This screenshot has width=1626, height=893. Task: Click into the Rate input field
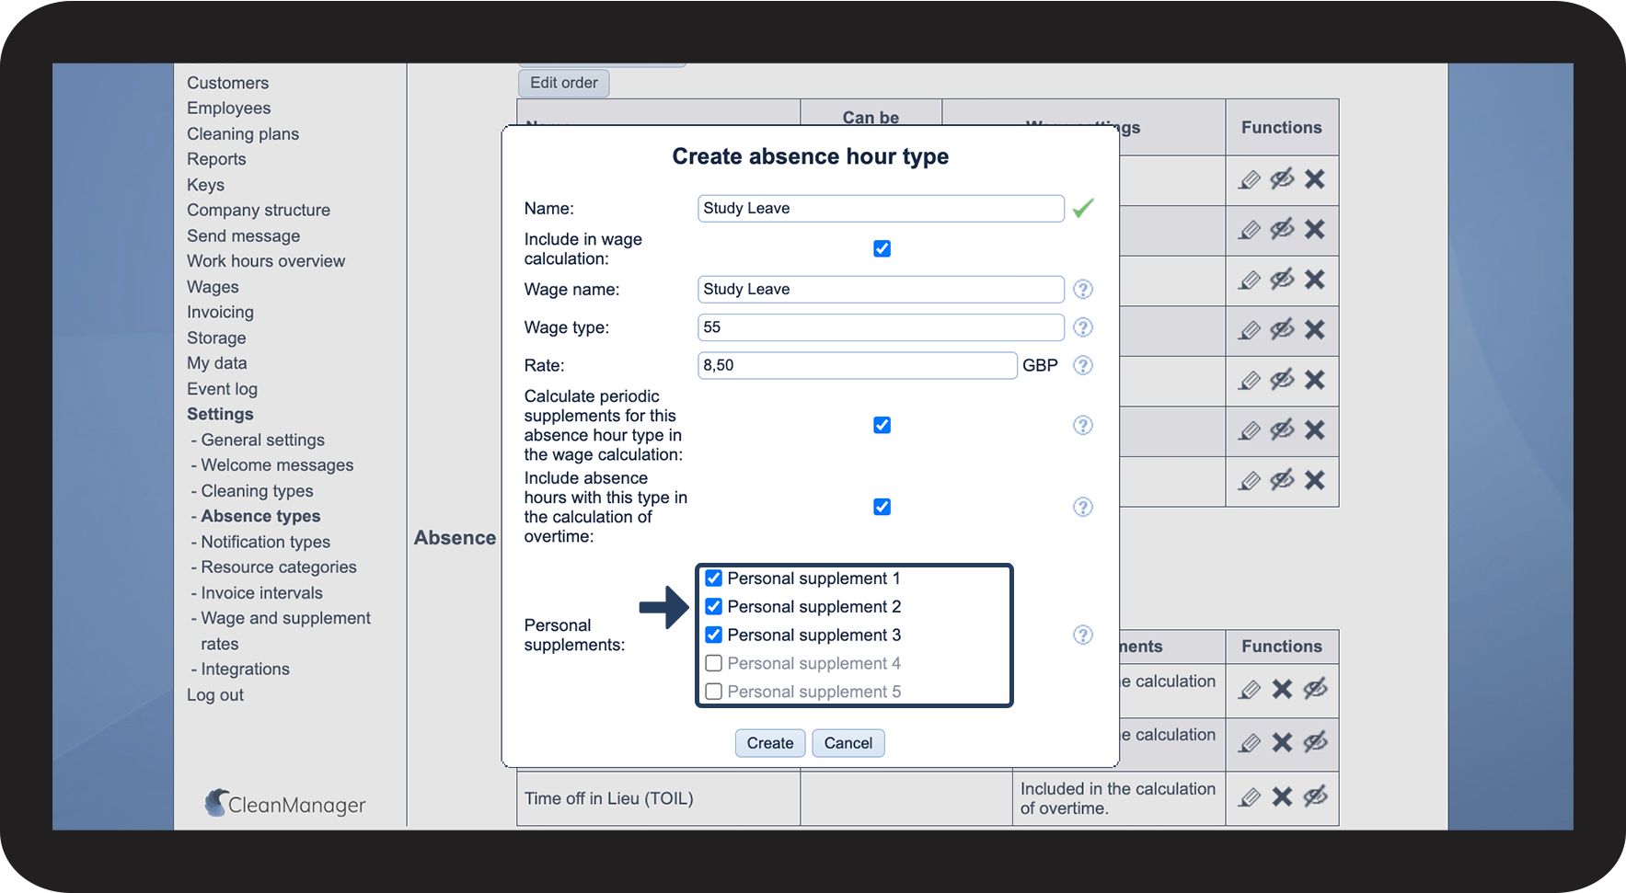pyautogui.click(x=857, y=365)
